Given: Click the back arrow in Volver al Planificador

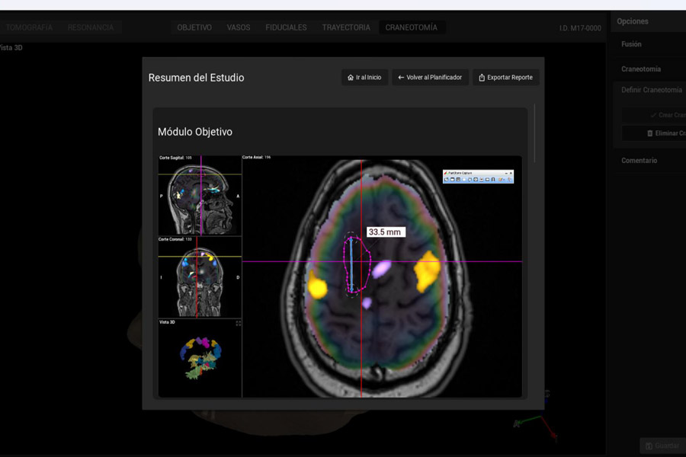Looking at the screenshot, I should tap(401, 78).
